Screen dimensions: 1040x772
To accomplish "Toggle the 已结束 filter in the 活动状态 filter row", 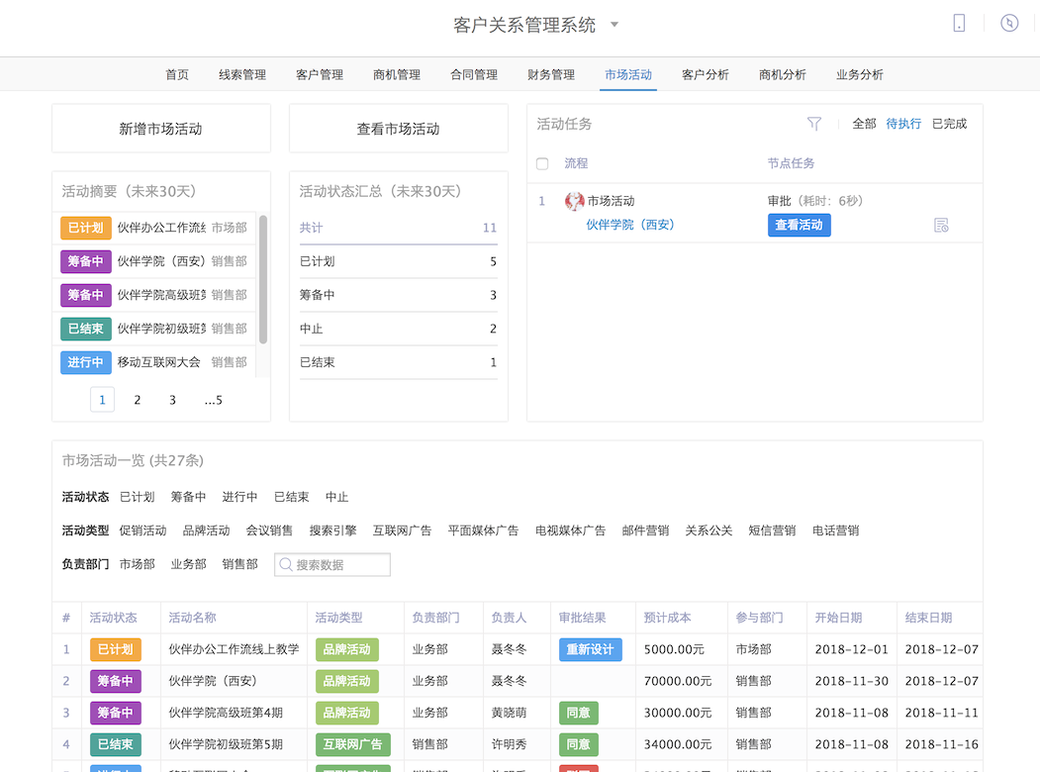I will (x=291, y=497).
